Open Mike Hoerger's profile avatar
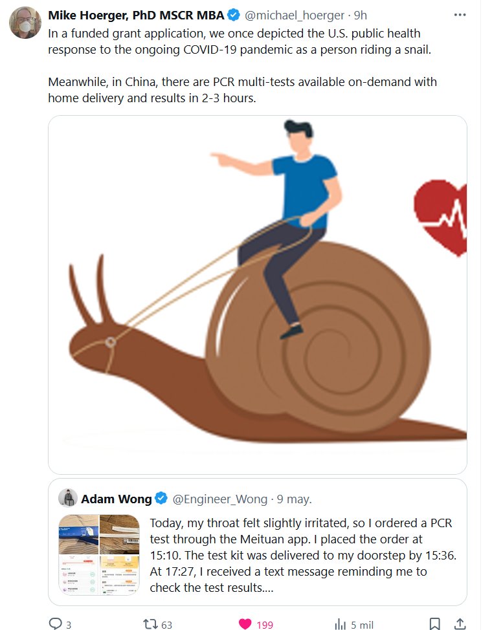The image size is (492, 630). coord(25,23)
